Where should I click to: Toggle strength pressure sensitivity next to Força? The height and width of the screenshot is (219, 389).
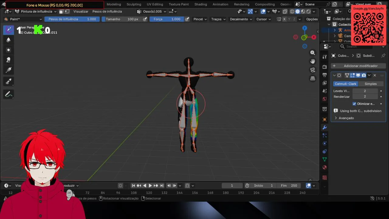point(187,19)
